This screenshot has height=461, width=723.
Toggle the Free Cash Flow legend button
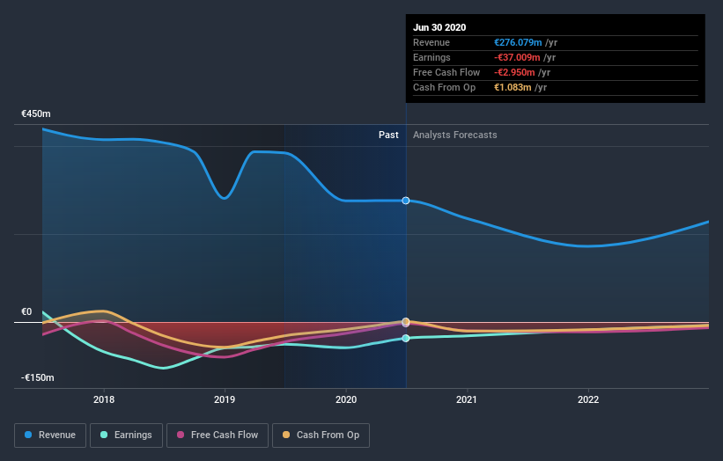coord(218,435)
